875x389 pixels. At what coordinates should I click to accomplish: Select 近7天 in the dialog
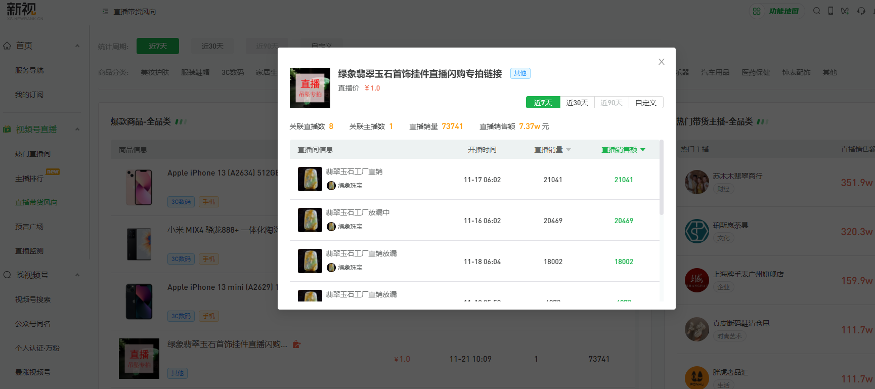point(543,102)
